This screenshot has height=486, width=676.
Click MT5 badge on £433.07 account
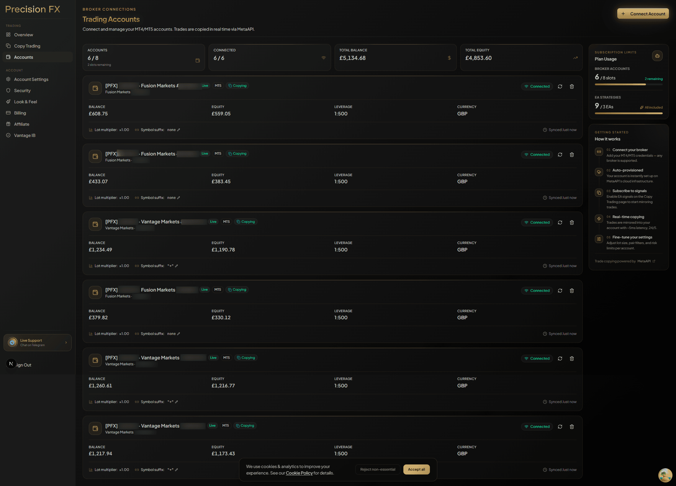[x=218, y=153]
